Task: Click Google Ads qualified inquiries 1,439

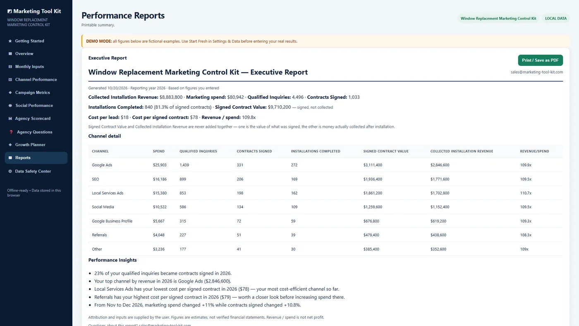Action: click(x=184, y=165)
